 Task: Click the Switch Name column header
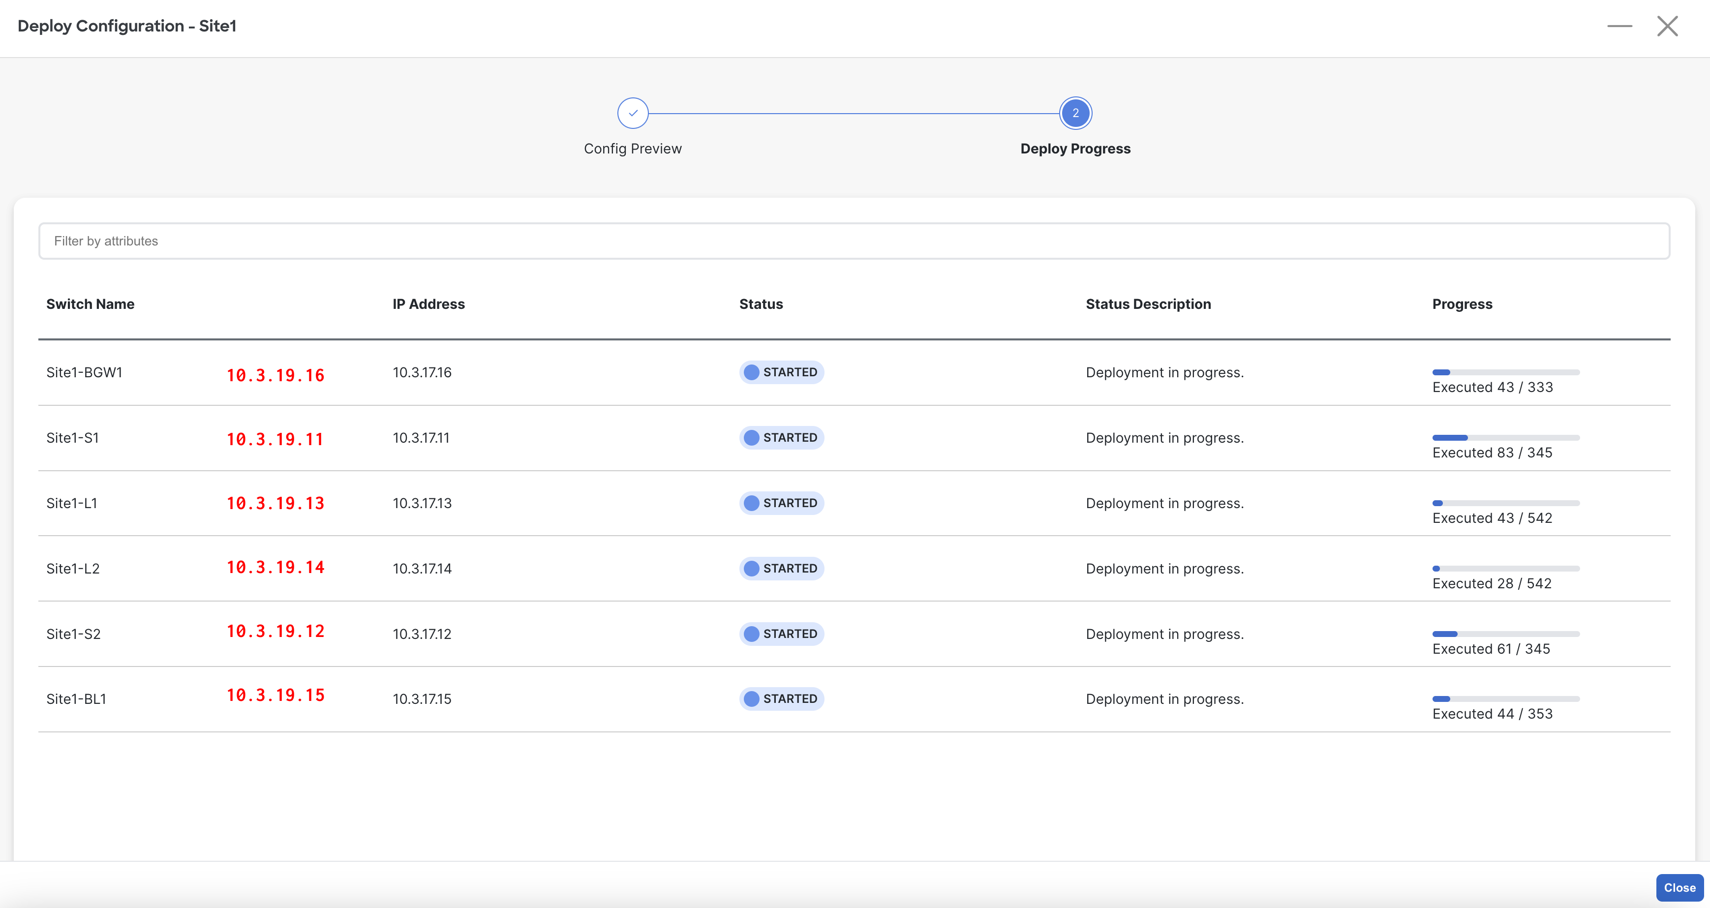coord(91,304)
